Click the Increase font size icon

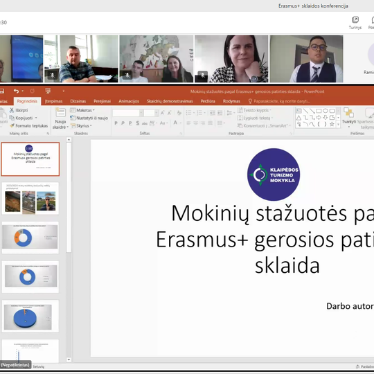coord(163,113)
